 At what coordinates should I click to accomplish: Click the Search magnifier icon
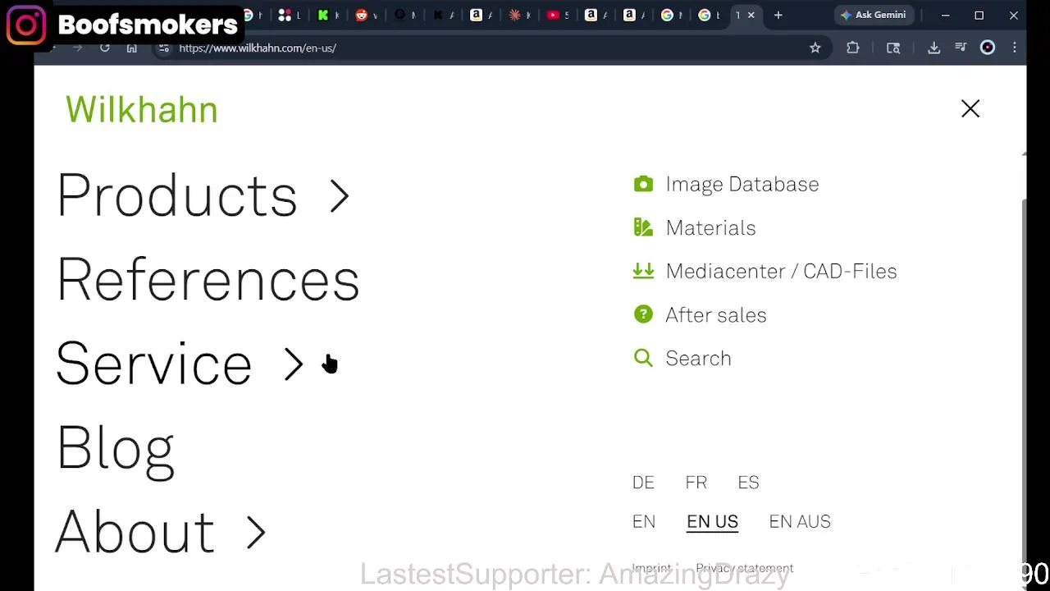643,358
